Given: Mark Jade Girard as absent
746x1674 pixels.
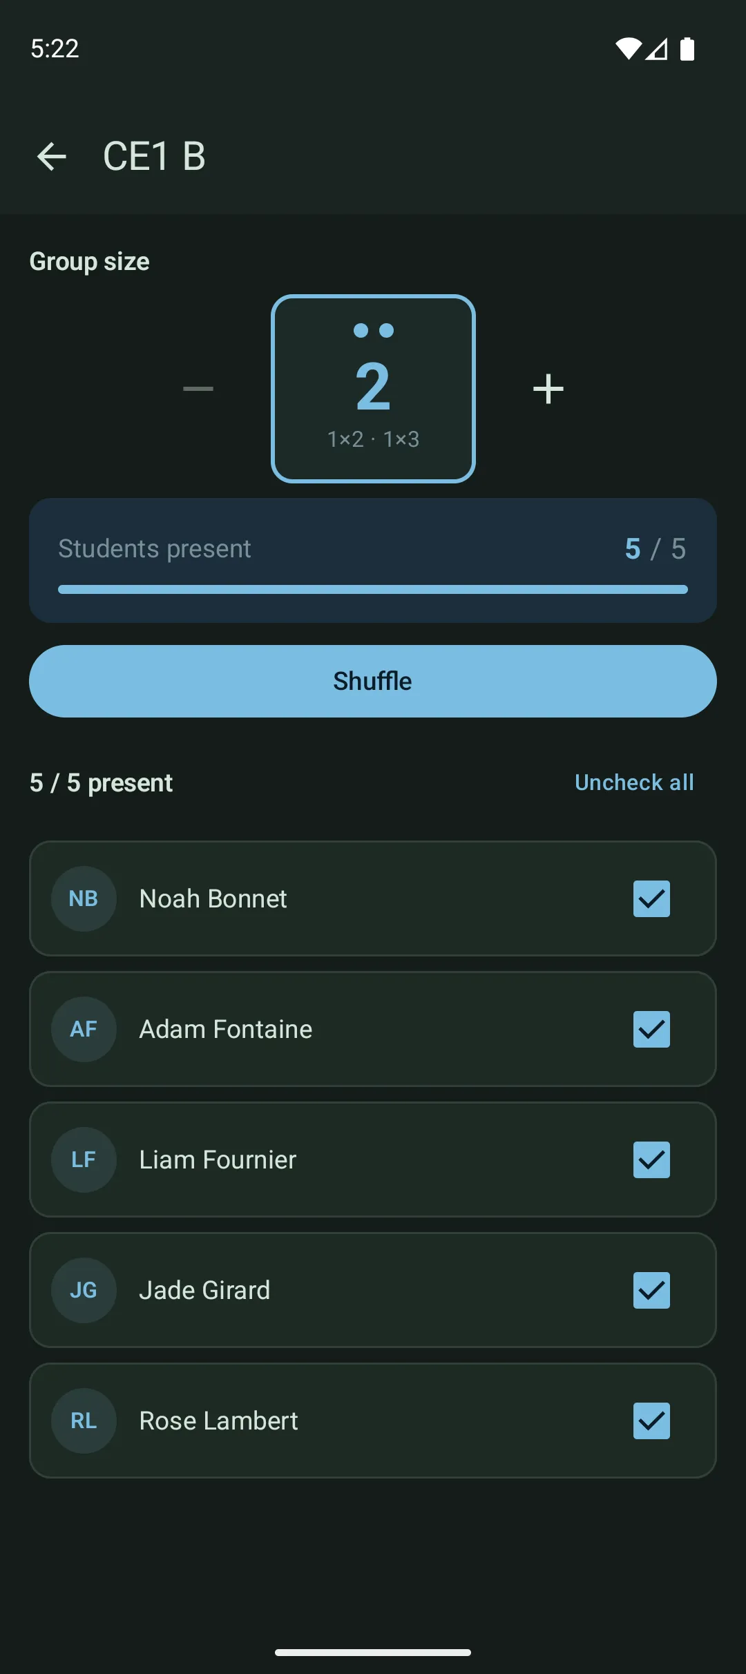Looking at the screenshot, I should (651, 1290).
